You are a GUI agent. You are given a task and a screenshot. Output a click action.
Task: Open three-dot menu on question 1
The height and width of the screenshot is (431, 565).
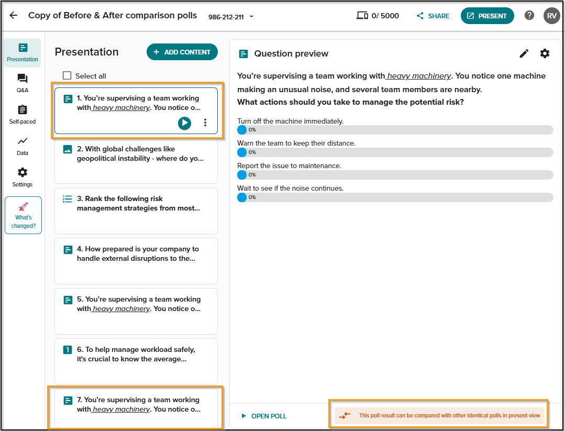205,123
